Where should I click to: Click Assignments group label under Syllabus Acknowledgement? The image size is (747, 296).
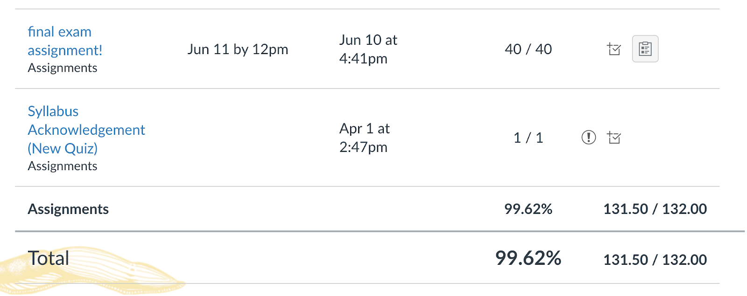click(63, 166)
